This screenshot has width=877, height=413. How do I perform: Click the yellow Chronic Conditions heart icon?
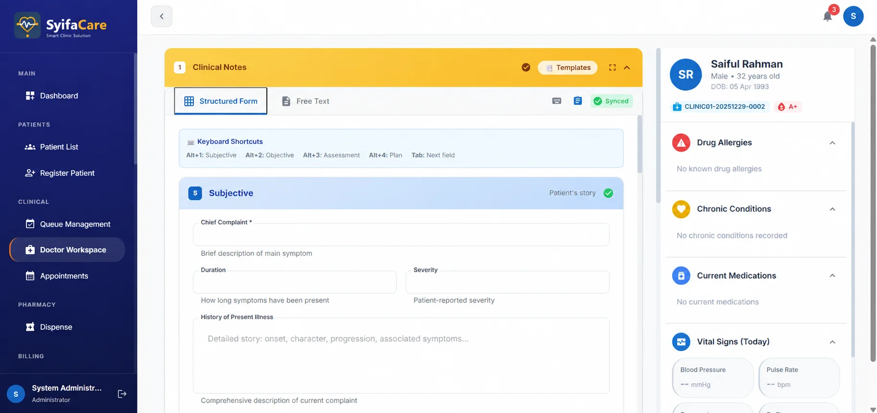click(x=681, y=209)
